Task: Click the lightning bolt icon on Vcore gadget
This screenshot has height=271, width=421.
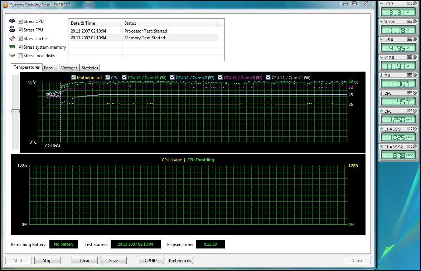Action: 381,21
